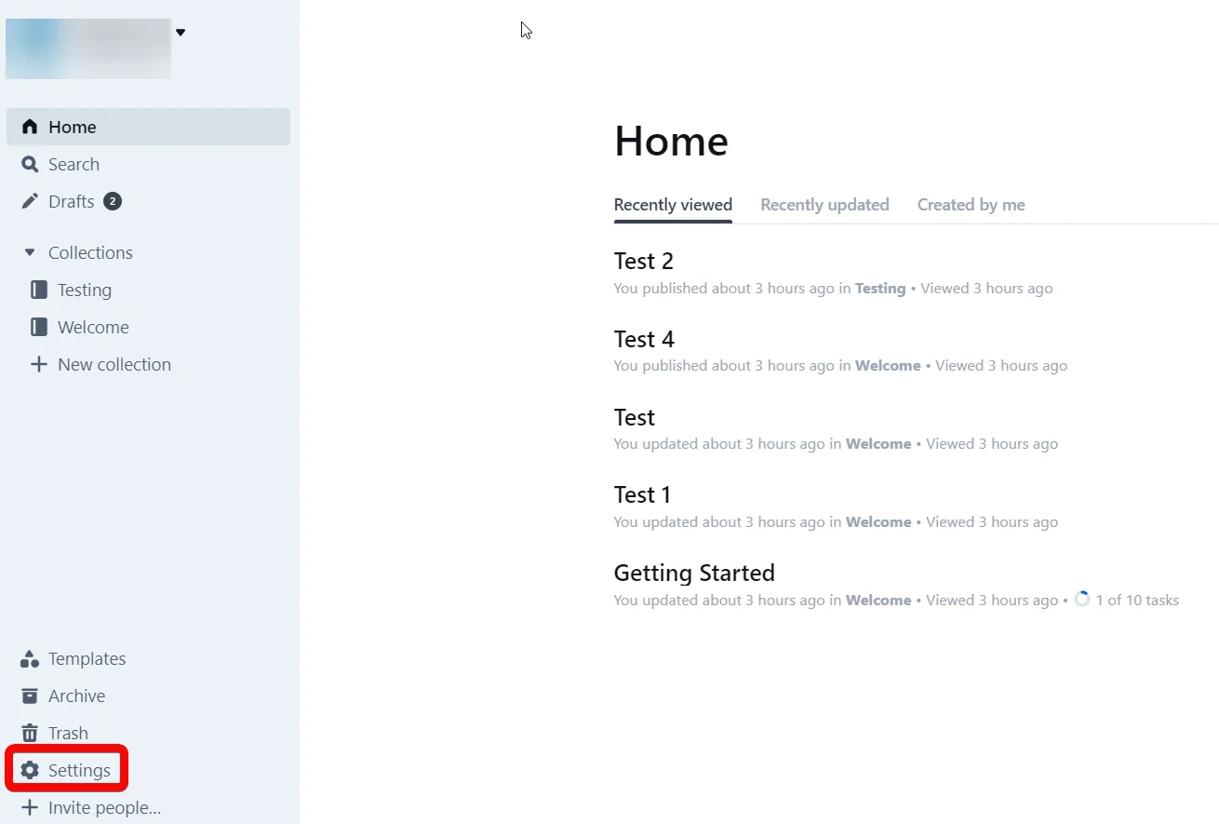
Task: Switch to Created by me tab
Action: 971,205
